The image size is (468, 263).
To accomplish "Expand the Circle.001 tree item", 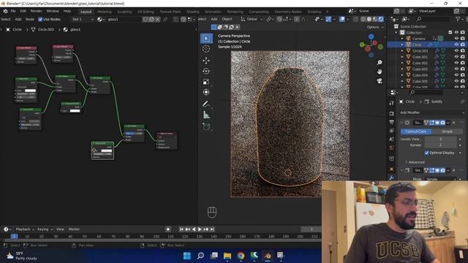I will (x=402, y=51).
